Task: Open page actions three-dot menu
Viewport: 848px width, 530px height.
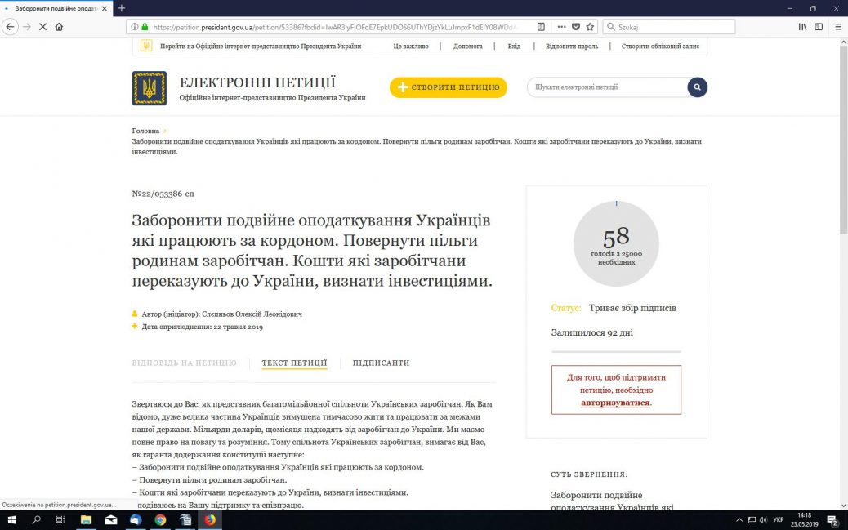Action: [561, 27]
